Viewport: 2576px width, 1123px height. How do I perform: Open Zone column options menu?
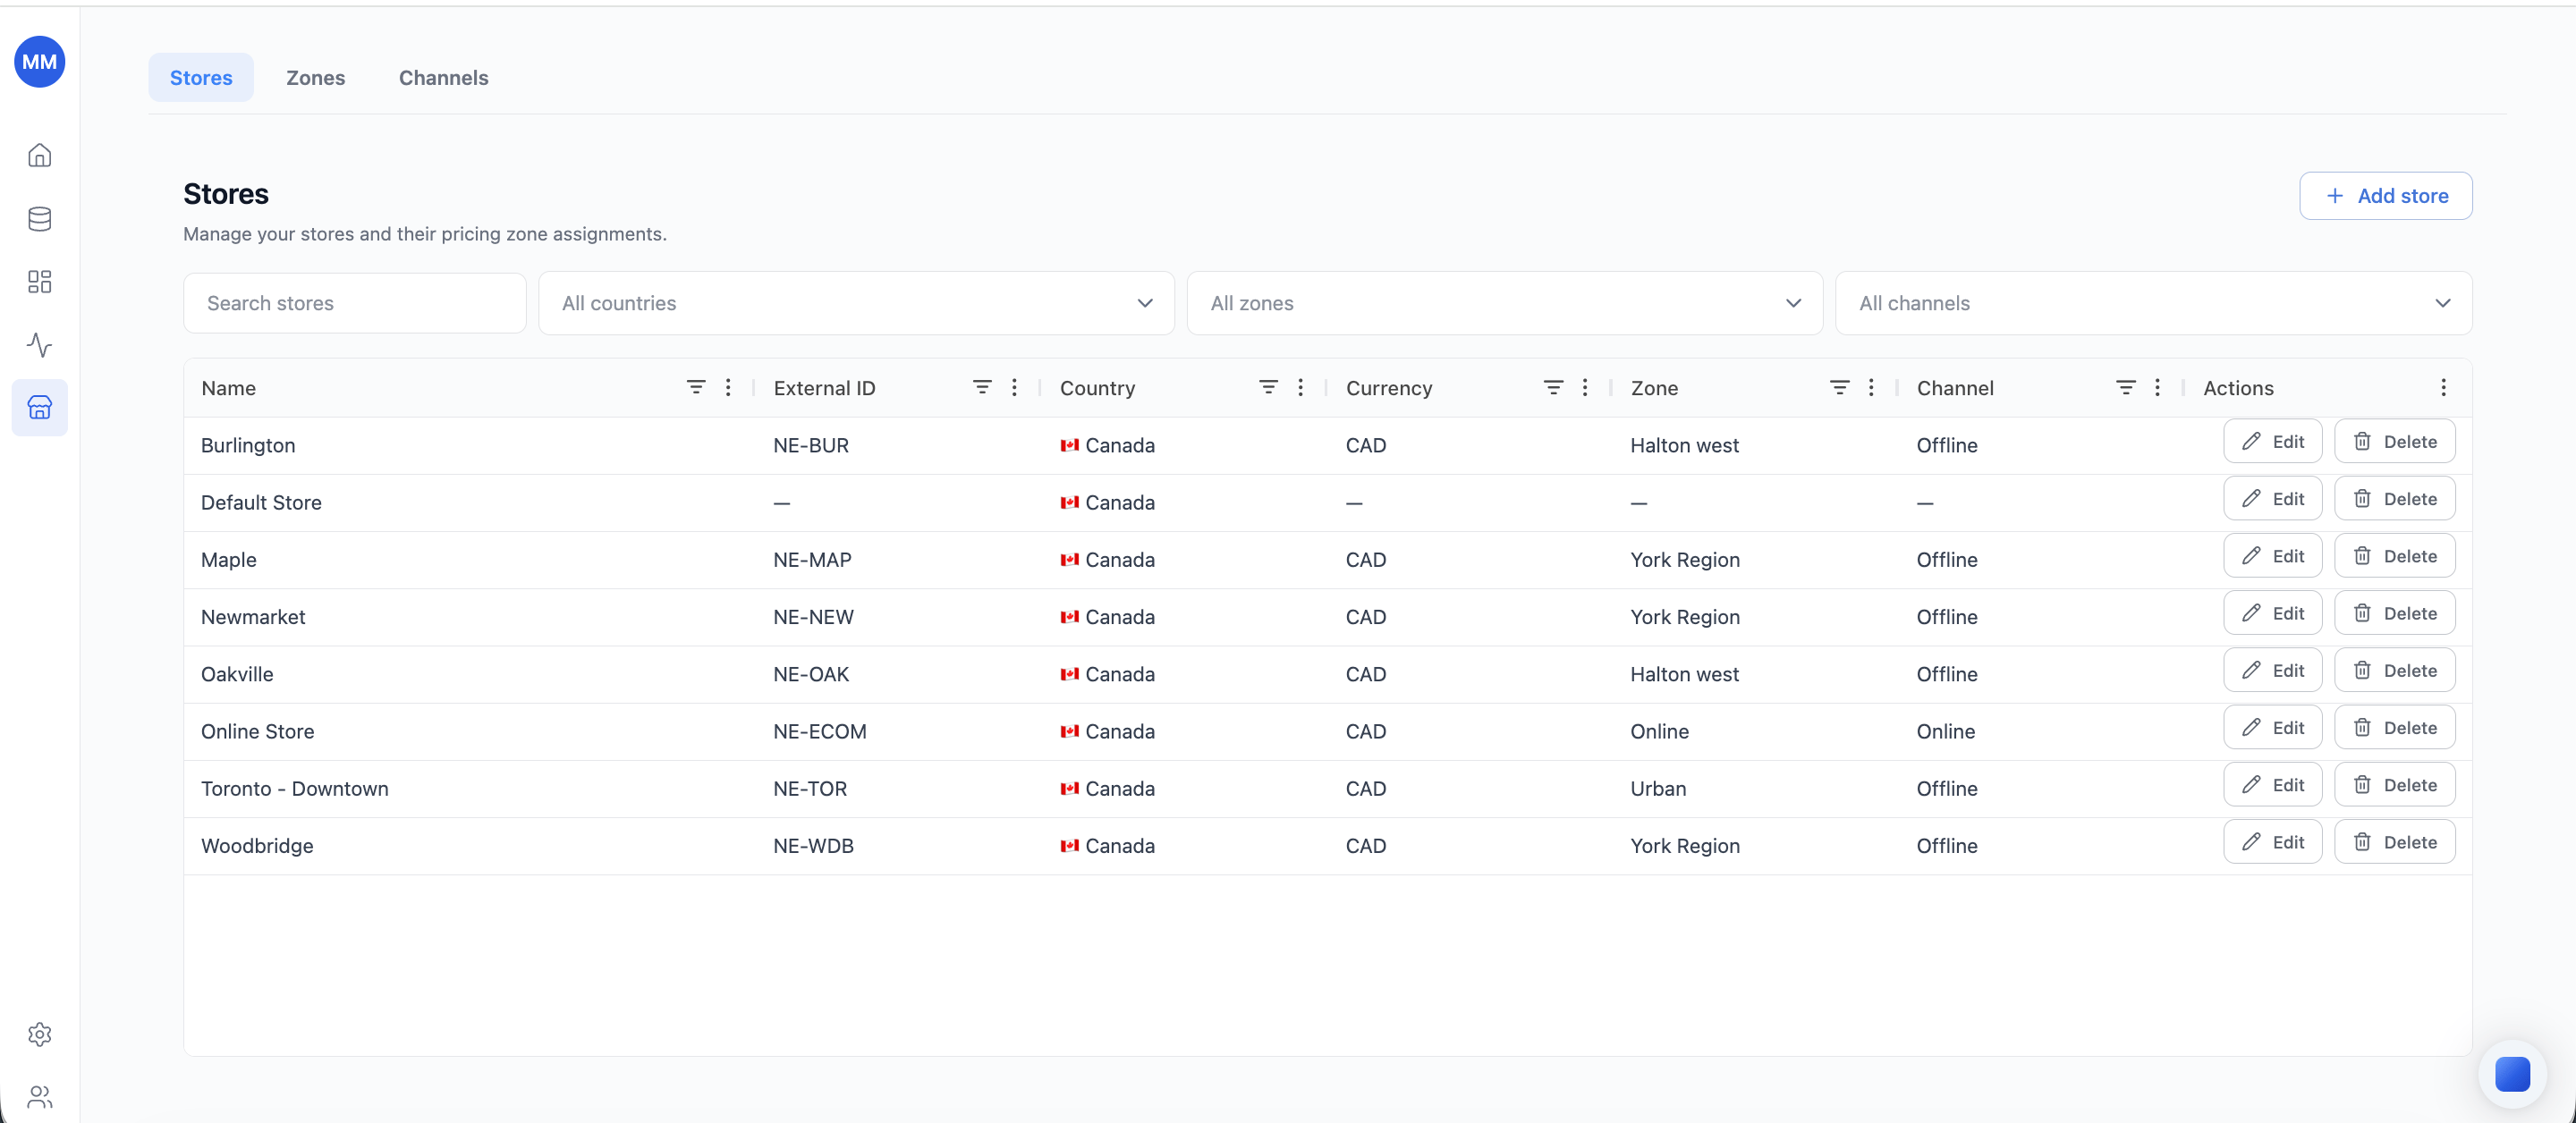[x=1871, y=387]
